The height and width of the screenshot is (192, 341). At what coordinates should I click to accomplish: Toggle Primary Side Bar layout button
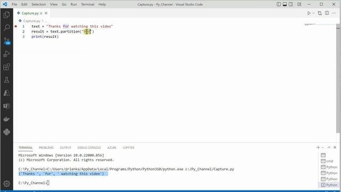[279, 4]
